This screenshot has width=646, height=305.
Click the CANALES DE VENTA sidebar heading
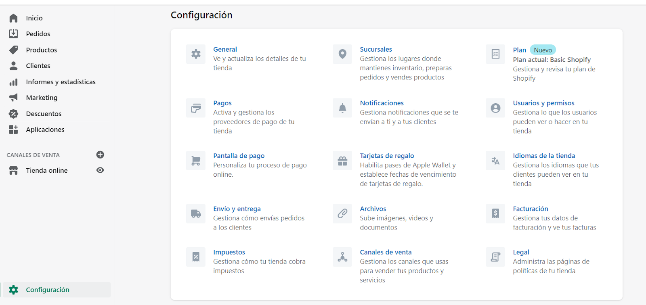tap(33, 155)
